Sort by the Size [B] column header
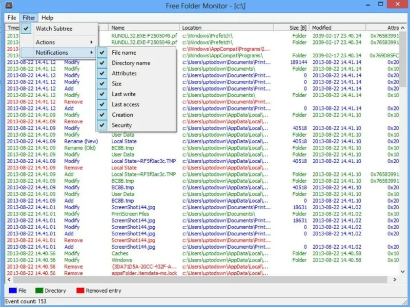The image size is (410, 307). click(x=292, y=28)
